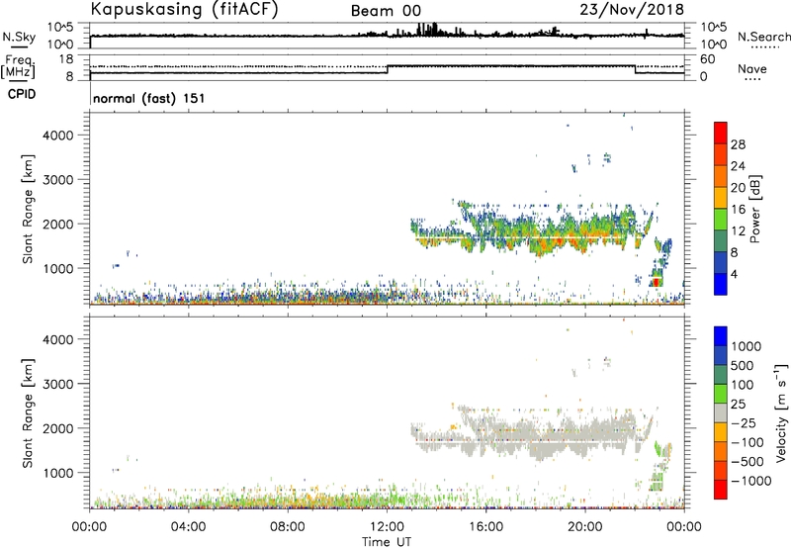791x548 pixels.
Task: Click the 16 value on Power colorbar
Action: click(738, 209)
